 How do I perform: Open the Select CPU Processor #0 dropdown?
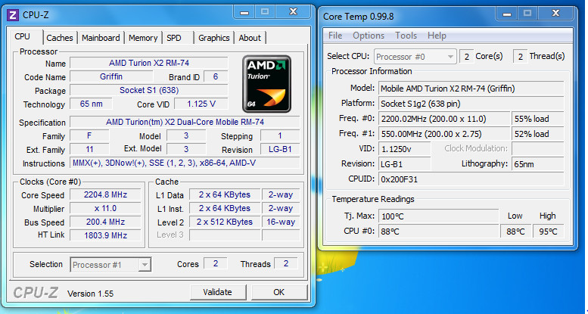pos(415,57)
